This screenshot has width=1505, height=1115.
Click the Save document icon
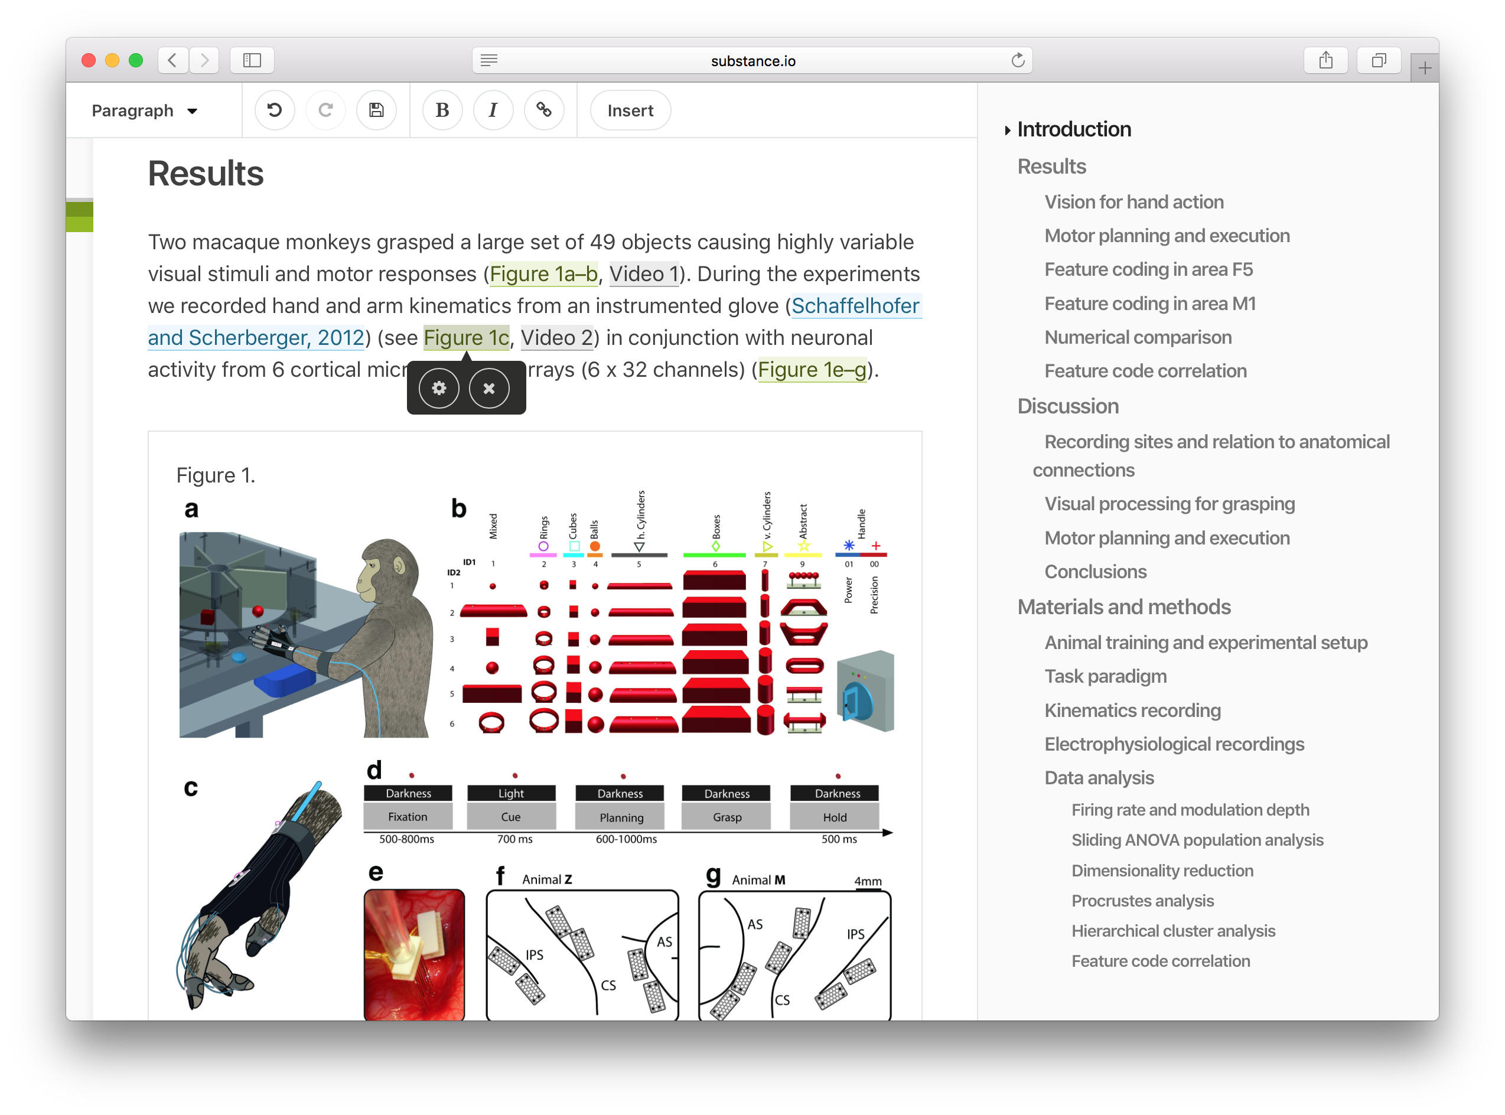376,110
